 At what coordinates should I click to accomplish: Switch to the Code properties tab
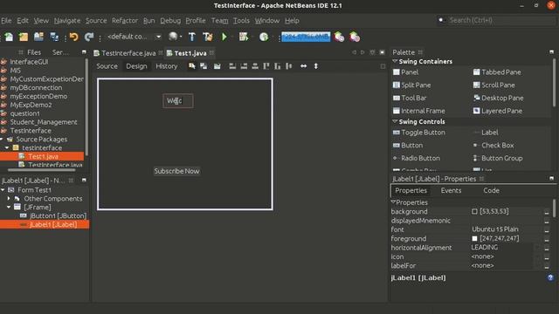[x=491, y=190]
